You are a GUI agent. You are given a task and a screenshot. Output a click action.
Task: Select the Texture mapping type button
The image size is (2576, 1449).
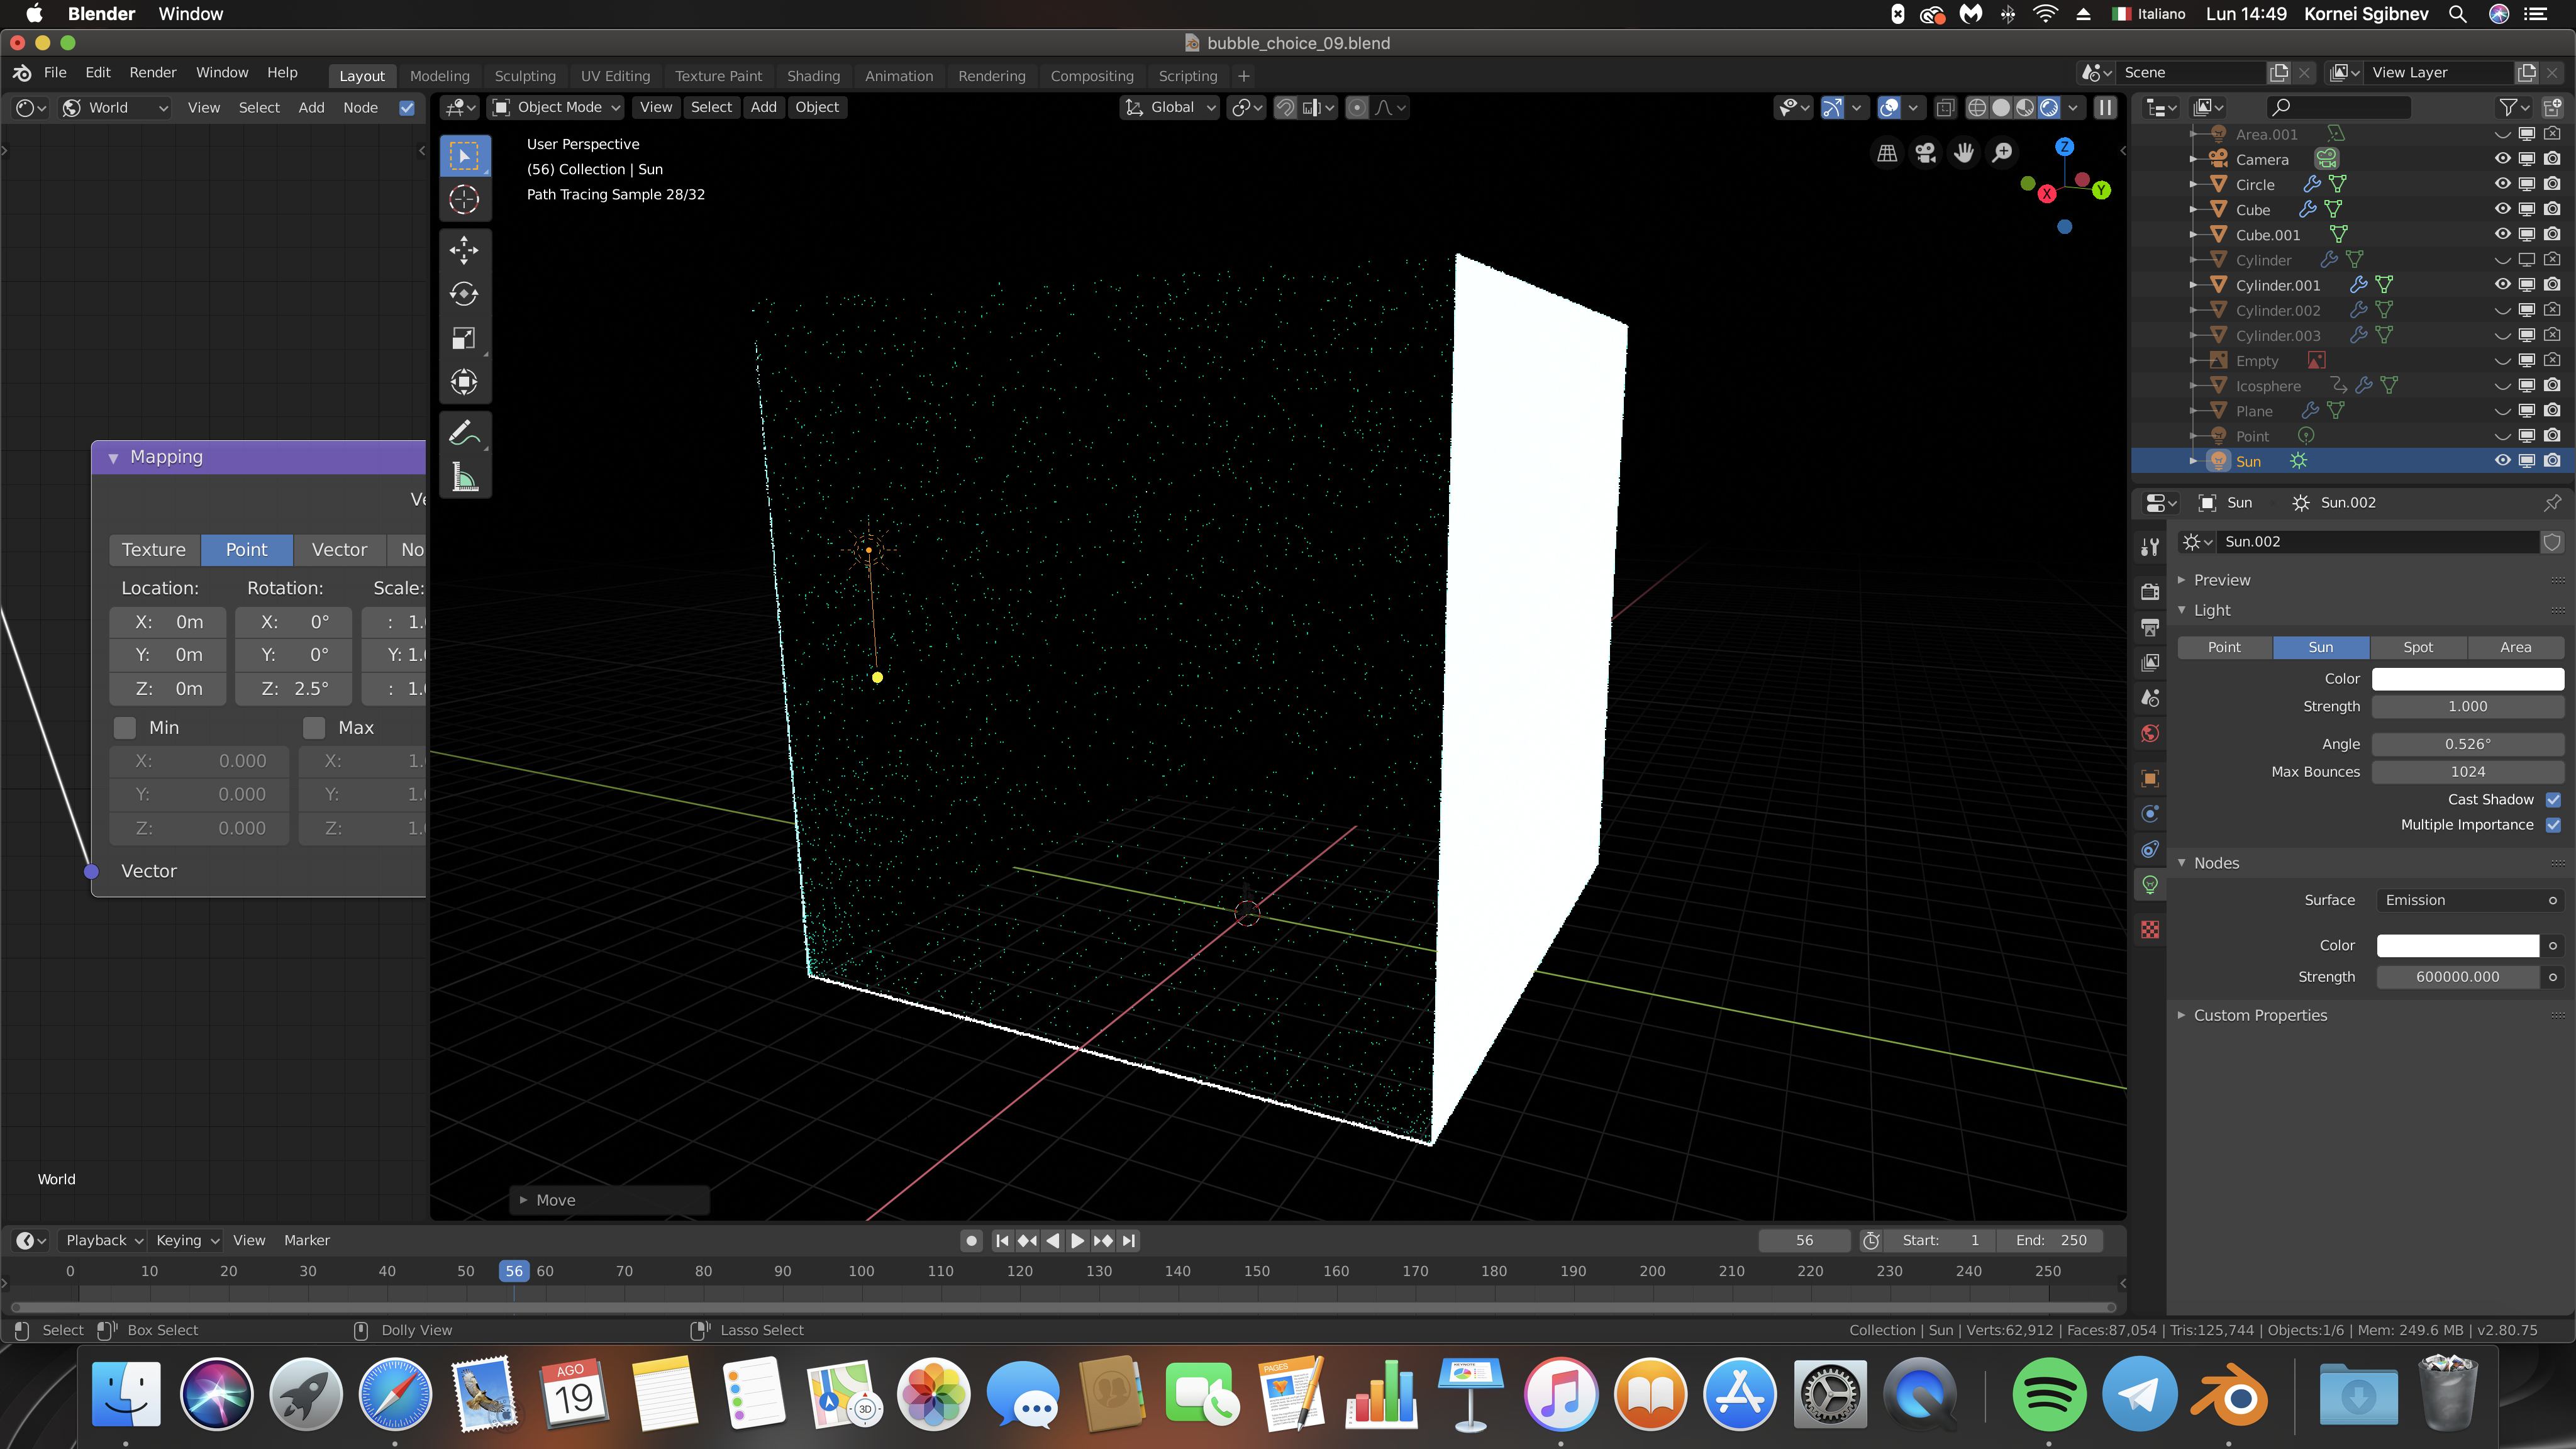(153, 549)
